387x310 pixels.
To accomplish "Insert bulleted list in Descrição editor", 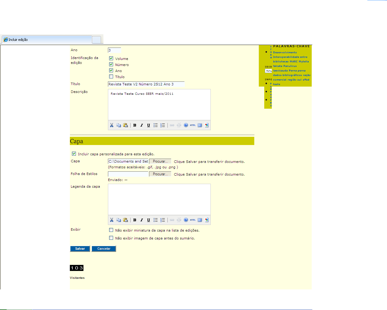I will coord(155,125).
